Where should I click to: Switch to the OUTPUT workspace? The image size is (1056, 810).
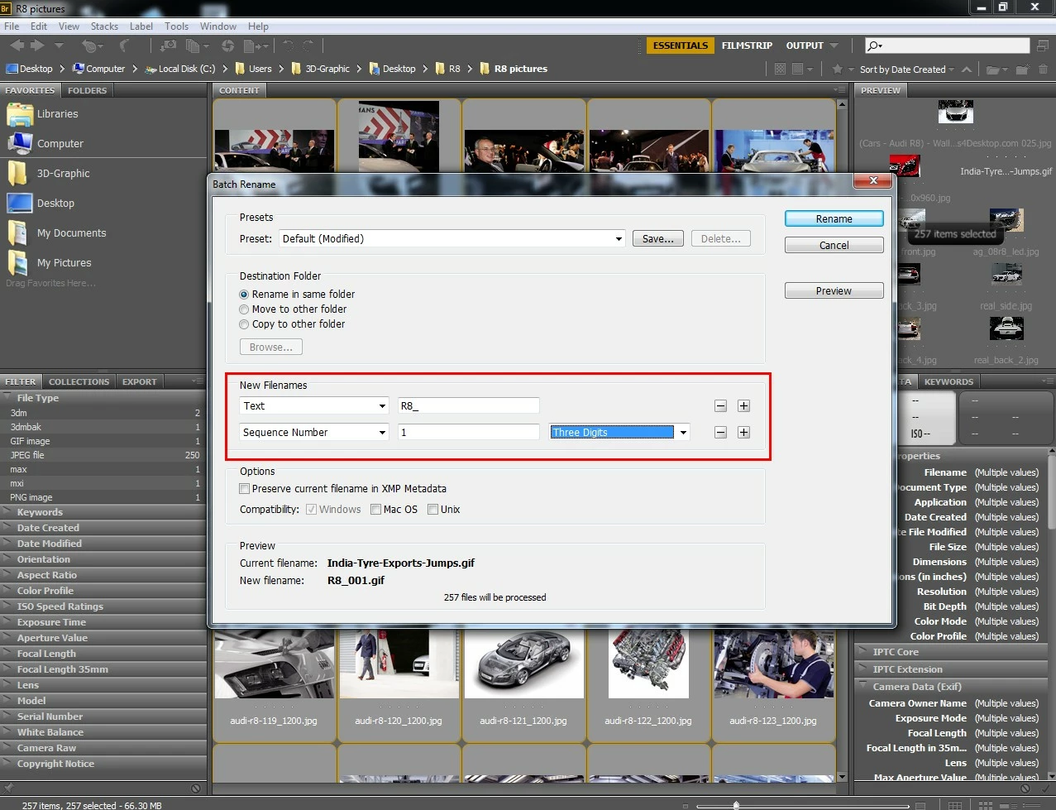(x=805, y=46)
